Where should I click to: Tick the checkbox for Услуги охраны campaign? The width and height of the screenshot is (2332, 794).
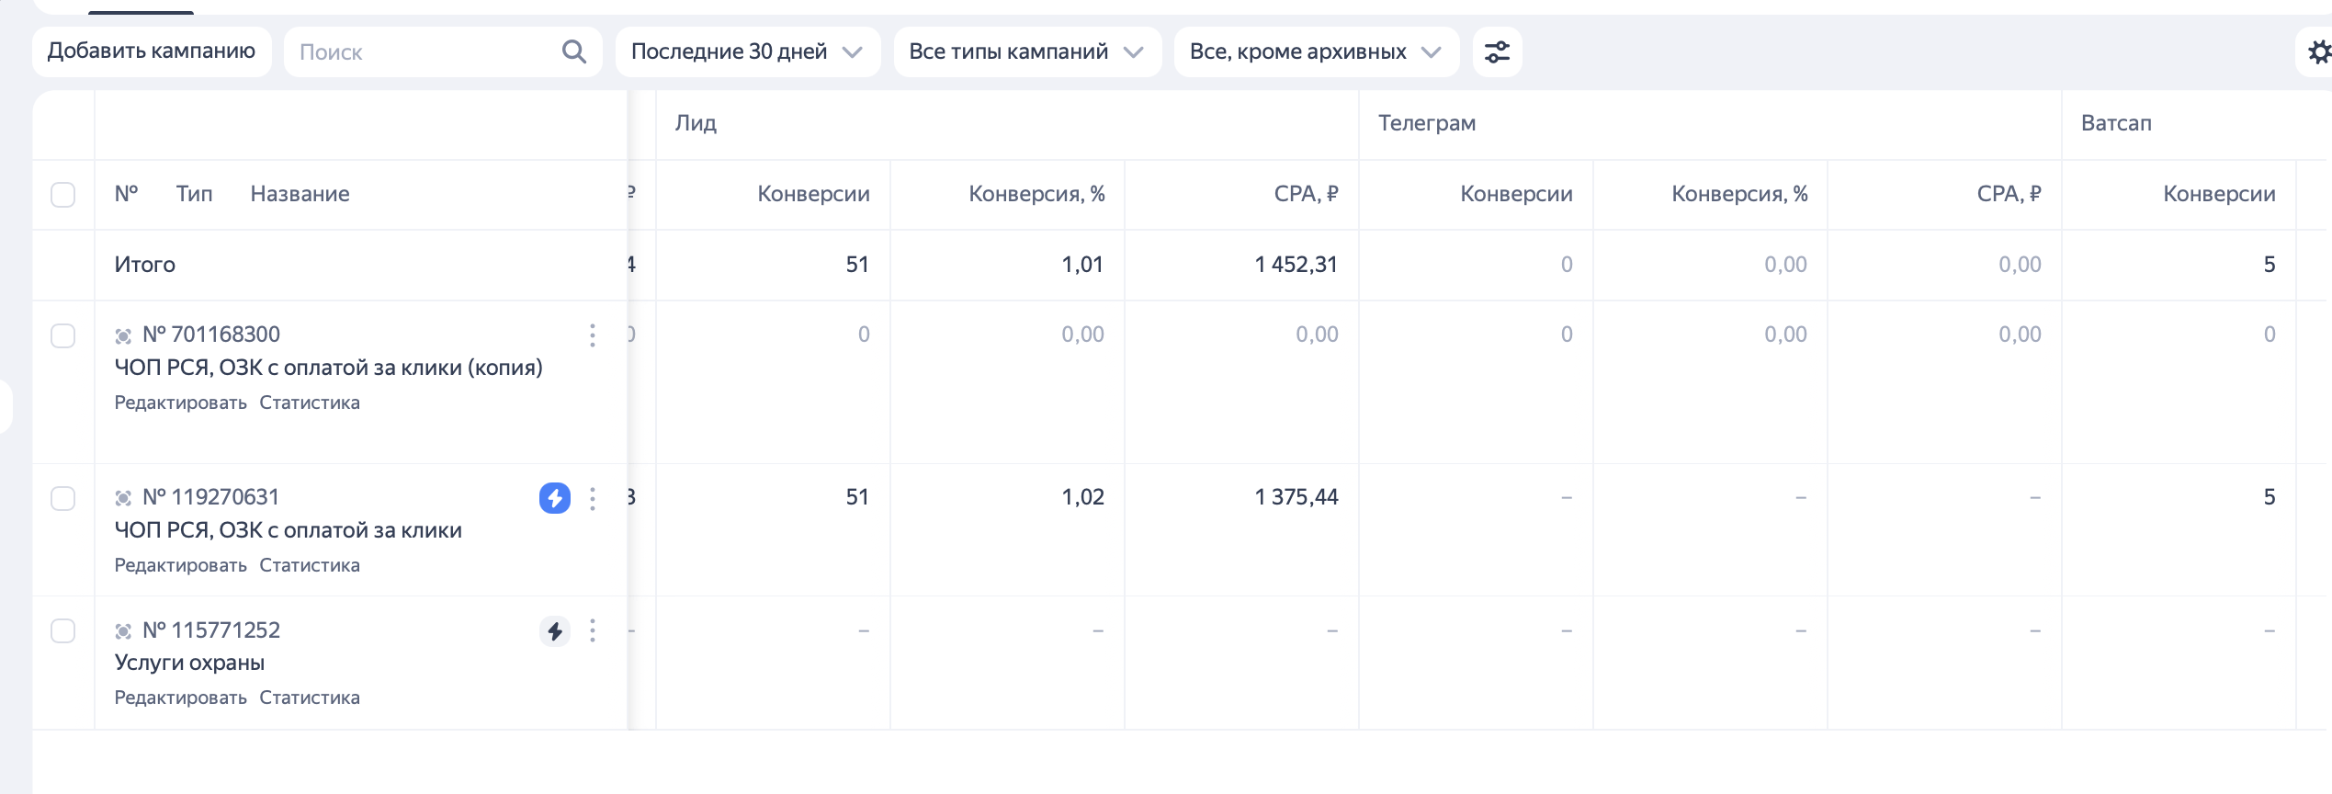point(63,630)
